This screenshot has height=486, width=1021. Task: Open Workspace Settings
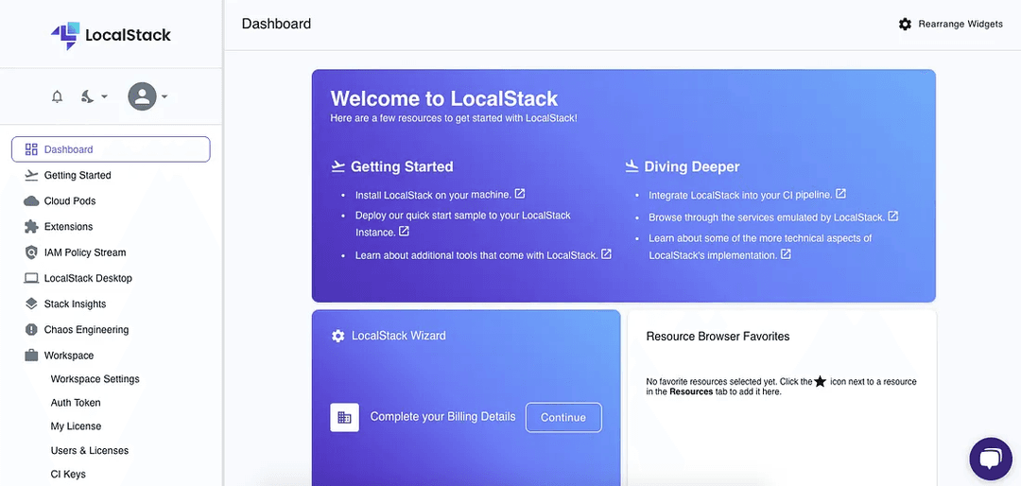pos(95,379)
